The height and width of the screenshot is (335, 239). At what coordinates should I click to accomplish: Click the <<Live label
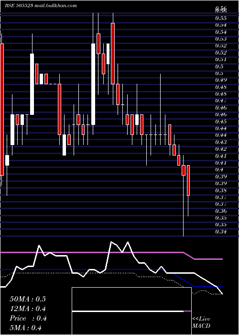point(201,319)
